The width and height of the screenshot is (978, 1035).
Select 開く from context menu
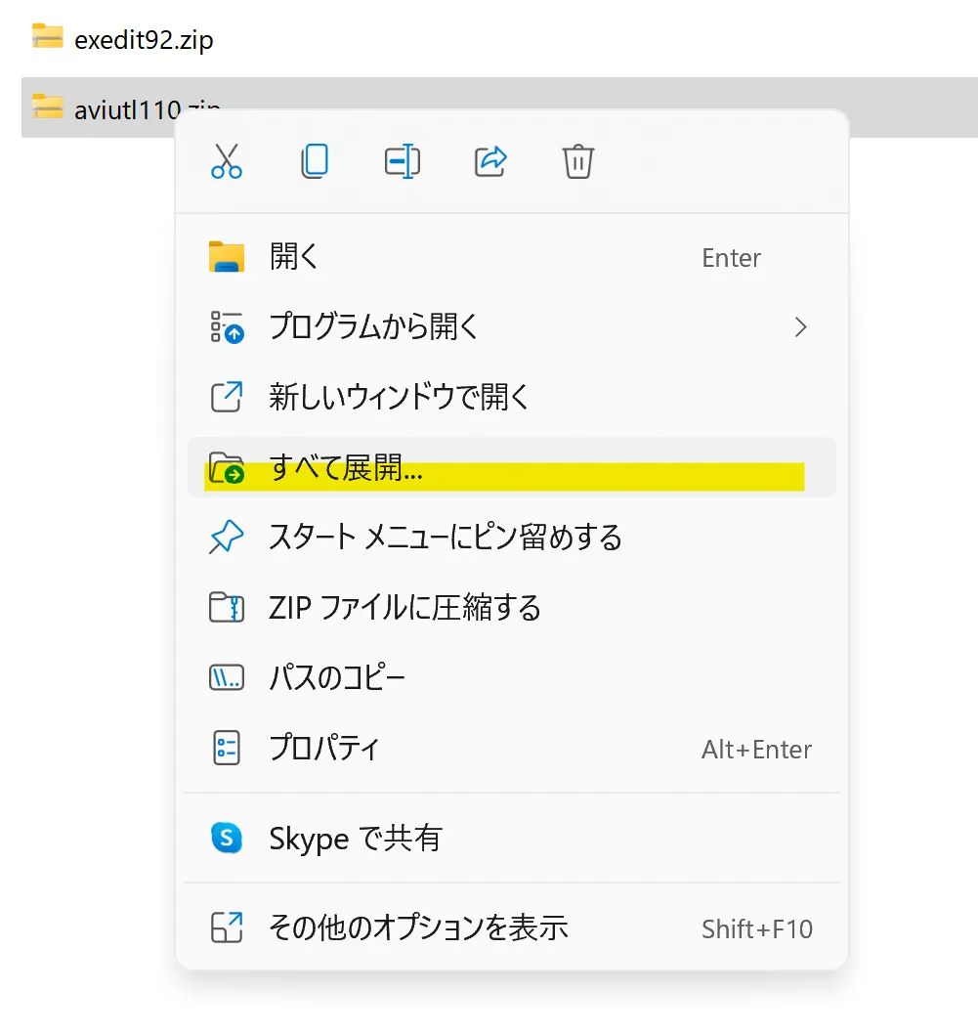[511, 257]
